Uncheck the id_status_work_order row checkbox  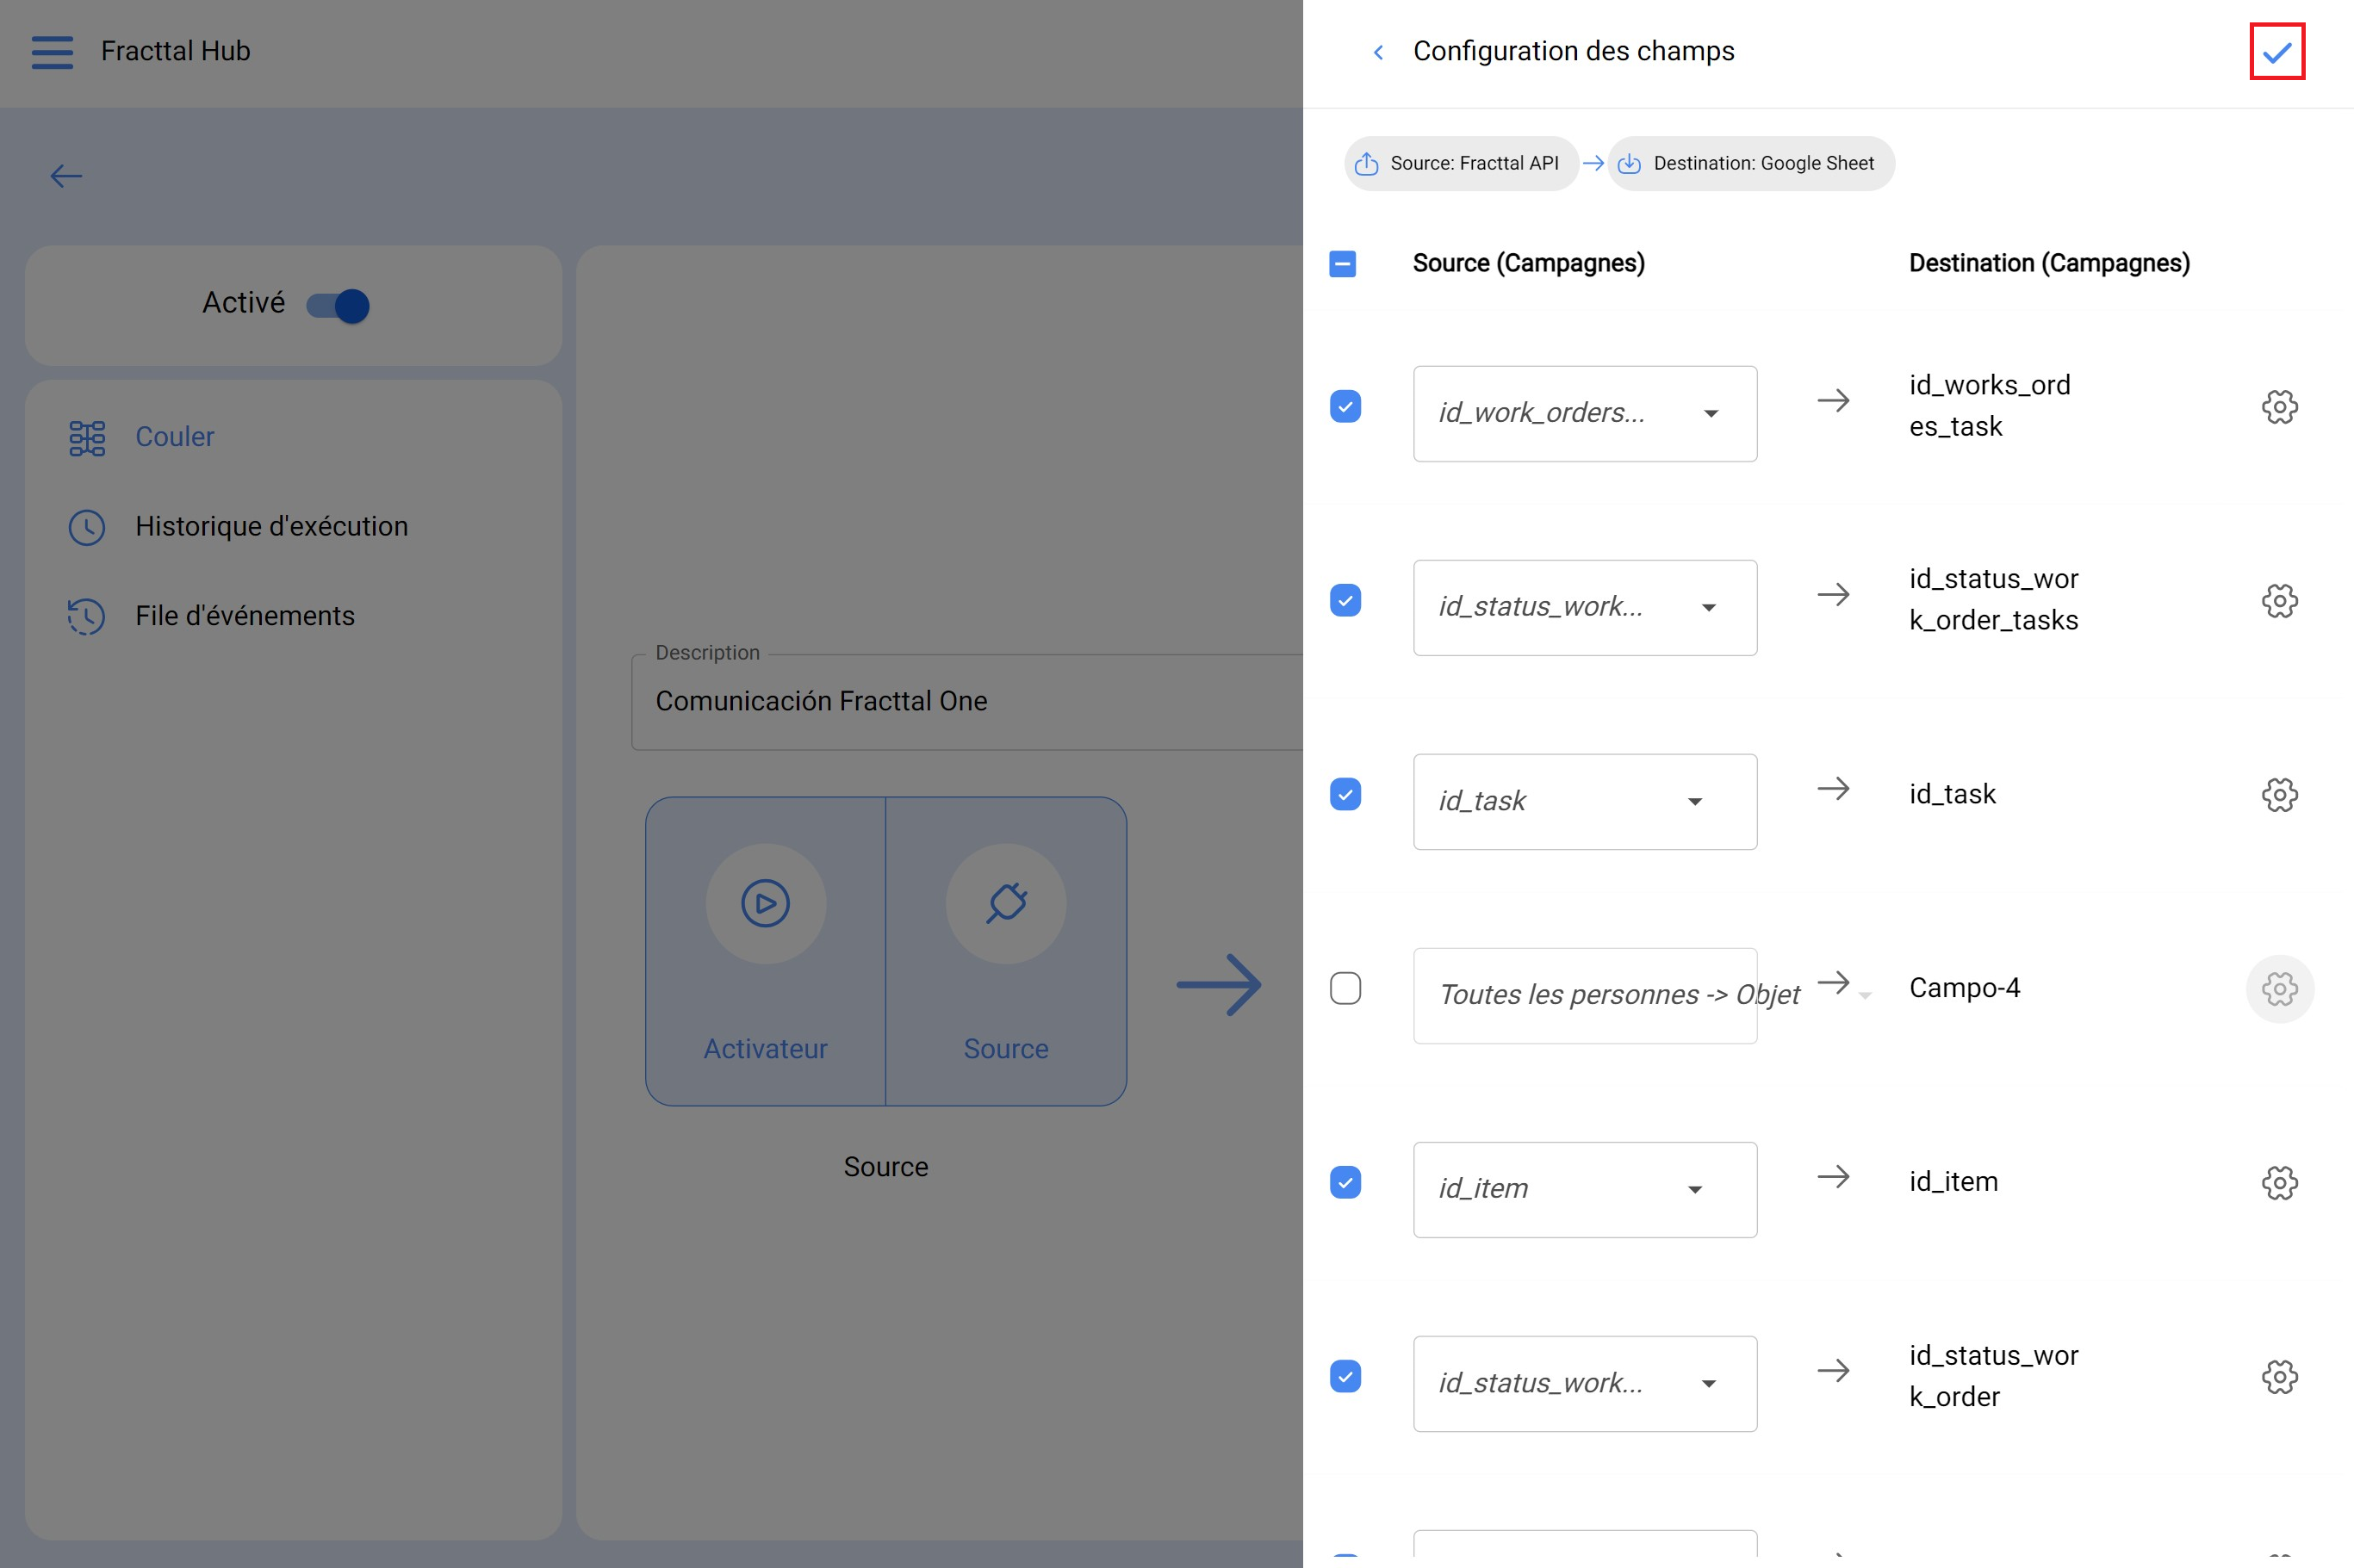(1345, 1376)
